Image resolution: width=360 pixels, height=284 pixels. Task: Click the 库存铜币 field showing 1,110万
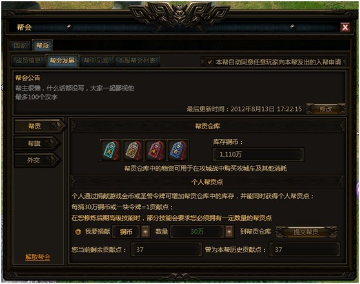coord(258,154)
